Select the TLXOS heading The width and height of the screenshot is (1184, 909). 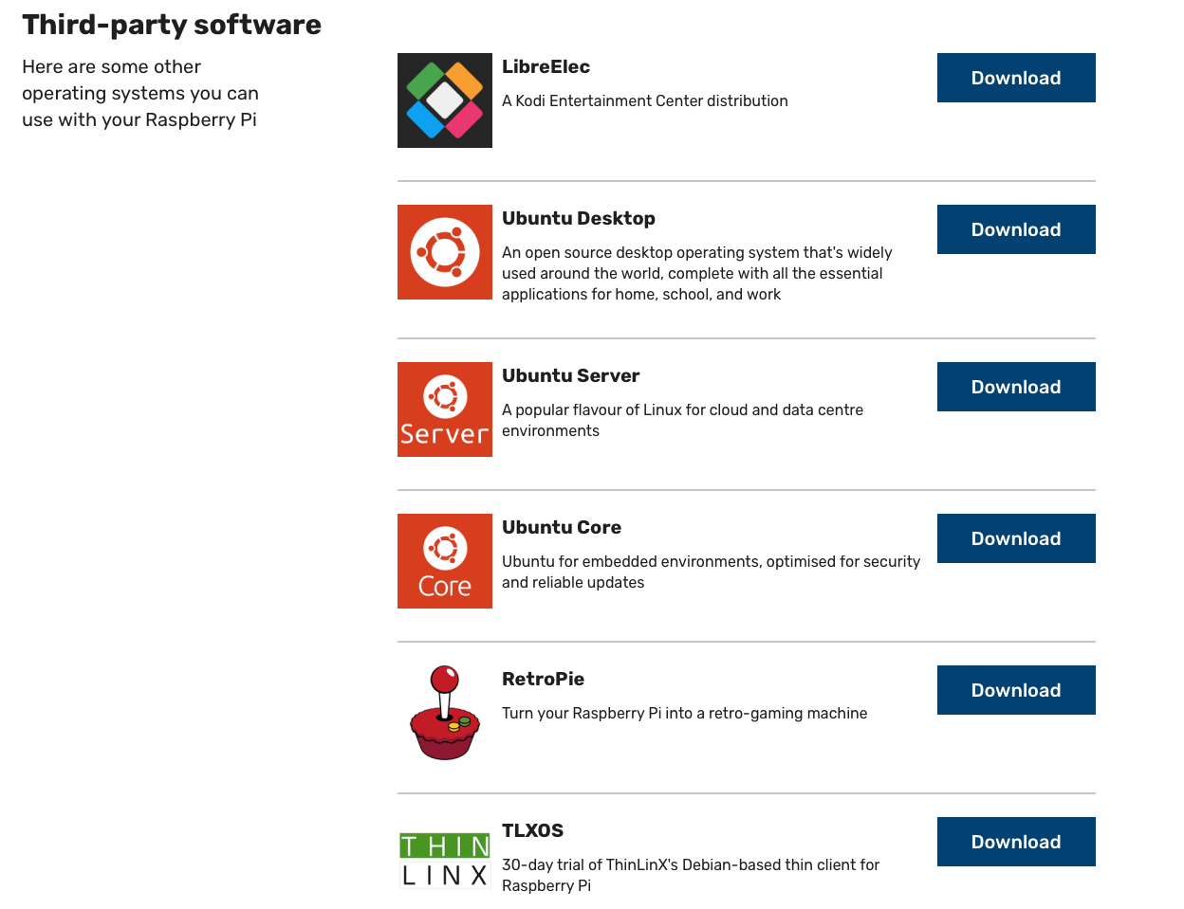pos(532,831)
